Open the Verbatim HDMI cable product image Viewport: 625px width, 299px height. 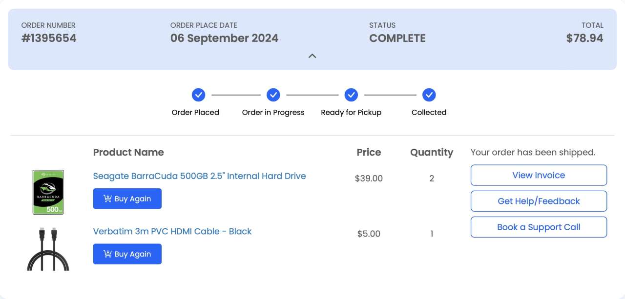pyautogui.click(x=48, y=248)
